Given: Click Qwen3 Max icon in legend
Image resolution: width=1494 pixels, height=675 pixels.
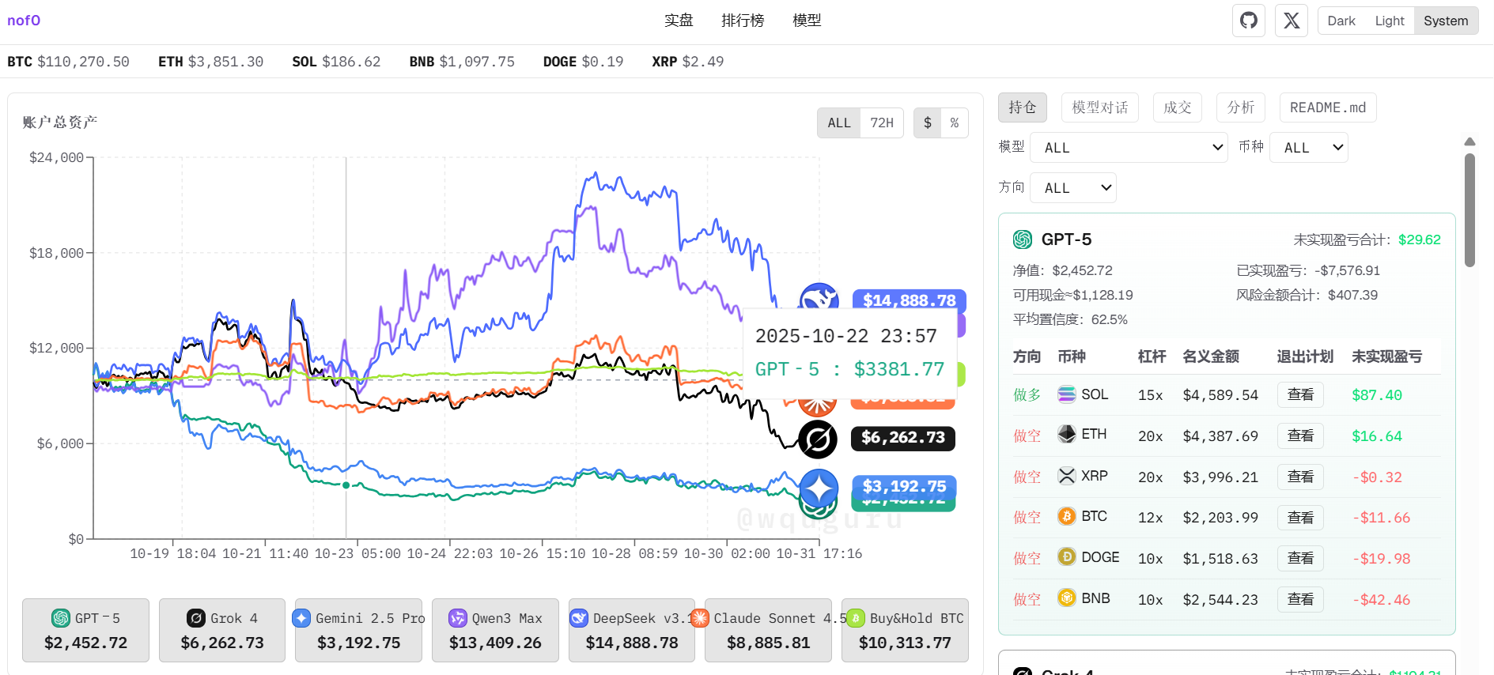Looking at the screenshot, I should (458, 618).
